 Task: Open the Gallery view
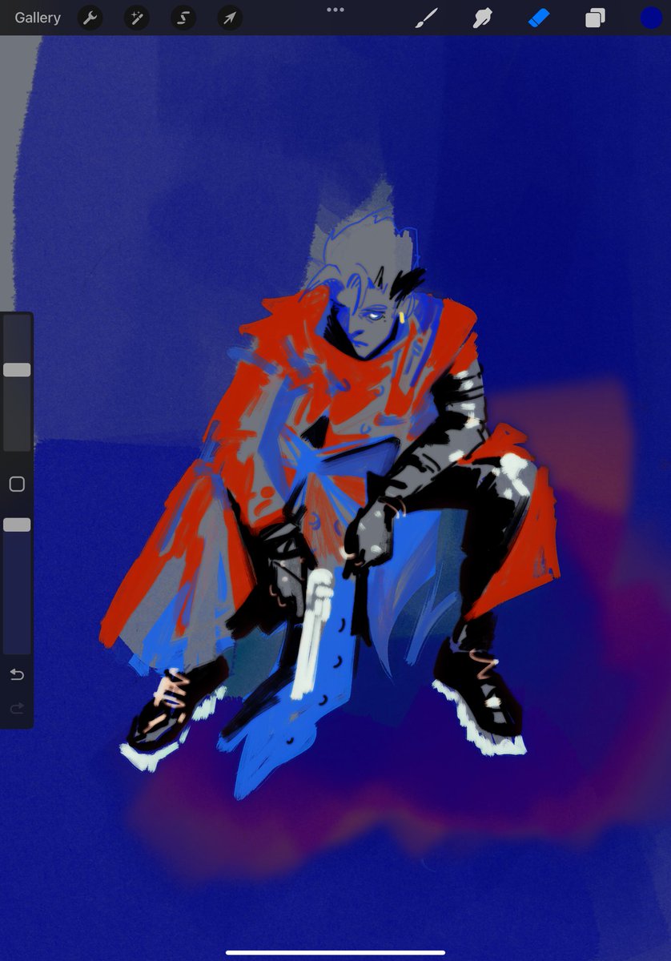(38, 18)
